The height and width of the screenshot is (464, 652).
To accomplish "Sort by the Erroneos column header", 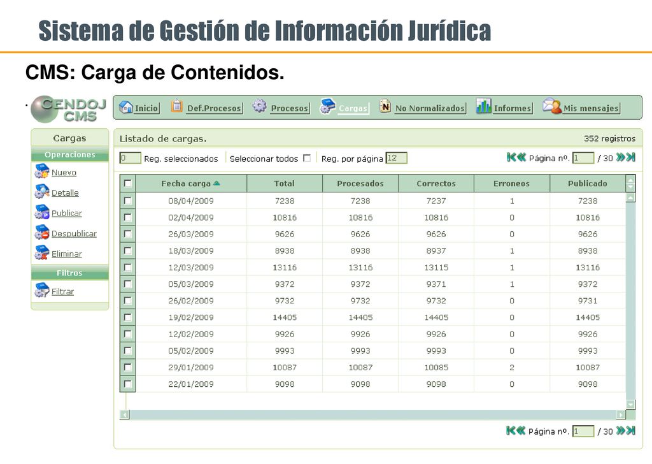I will [x=511, y=184].
